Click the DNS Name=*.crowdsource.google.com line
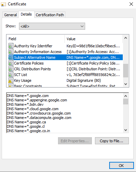 click(x=39, y=113)
